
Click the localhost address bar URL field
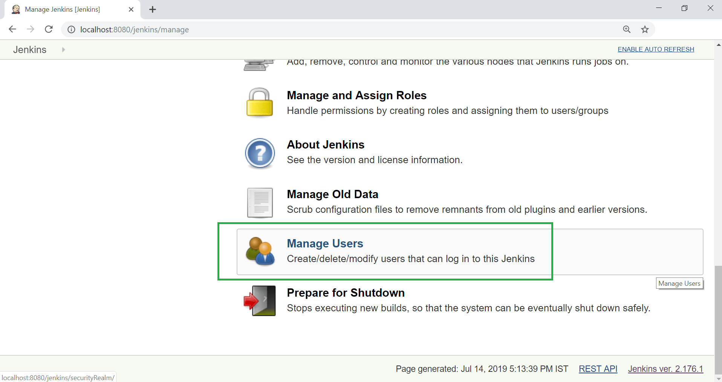339,29
